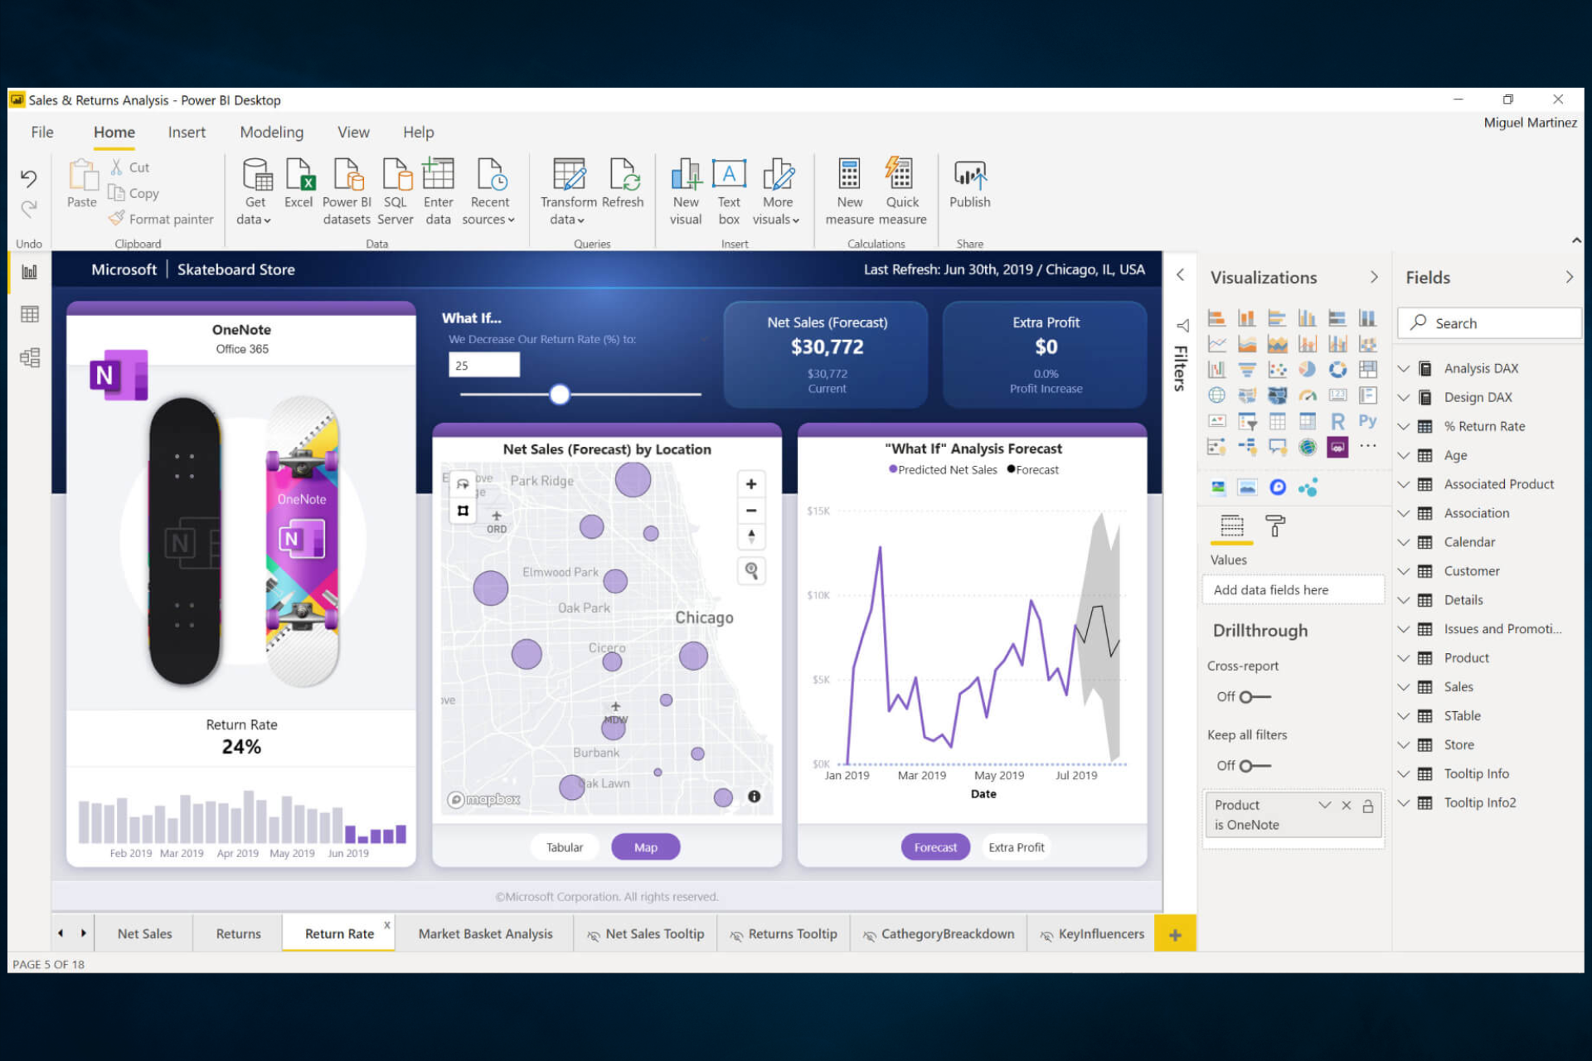
Task: Click the Map toggle button
Action: 647,845
